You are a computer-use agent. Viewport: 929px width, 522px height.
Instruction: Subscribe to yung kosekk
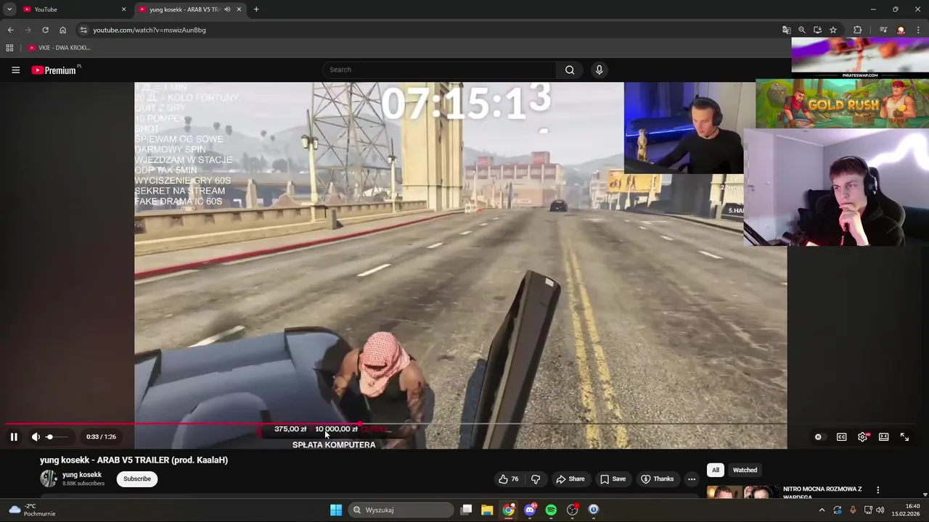pos(137,478)
